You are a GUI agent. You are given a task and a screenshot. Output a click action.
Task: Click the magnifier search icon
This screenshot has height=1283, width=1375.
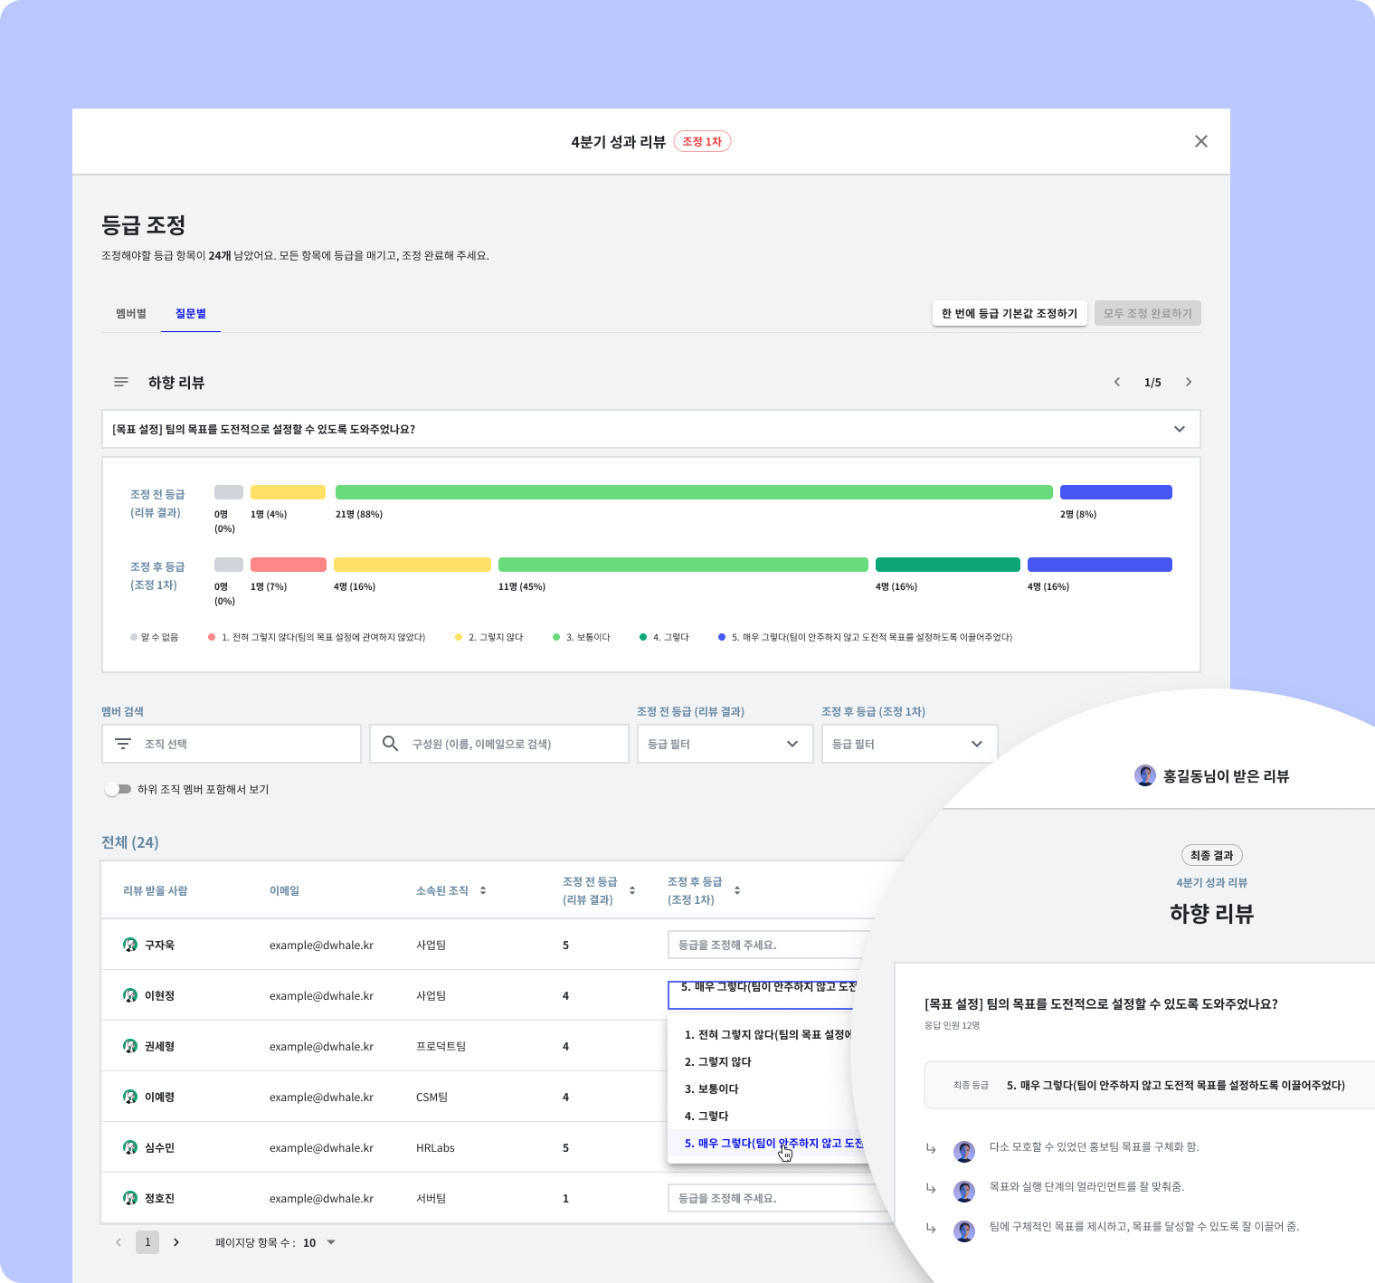coord(390,743)
